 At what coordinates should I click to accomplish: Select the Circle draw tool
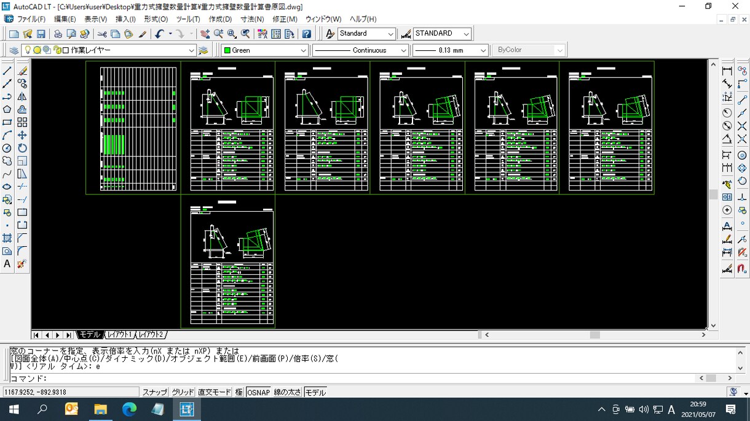(x=7, y=148)
